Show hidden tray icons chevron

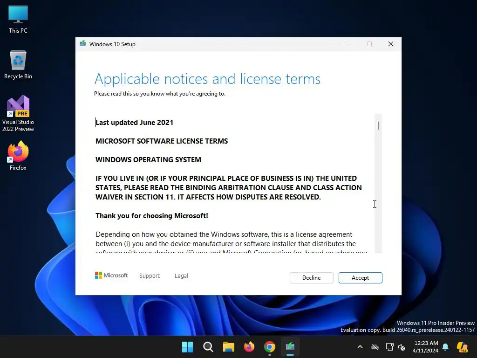(360, 347)
